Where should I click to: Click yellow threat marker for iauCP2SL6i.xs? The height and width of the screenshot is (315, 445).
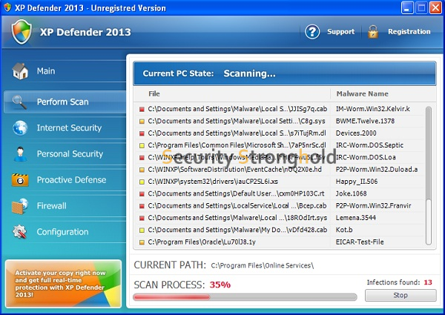pos(142,182)
